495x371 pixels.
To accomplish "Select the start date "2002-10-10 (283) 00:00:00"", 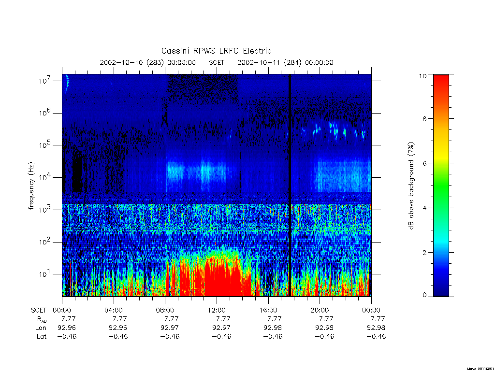I will point(148,62).
